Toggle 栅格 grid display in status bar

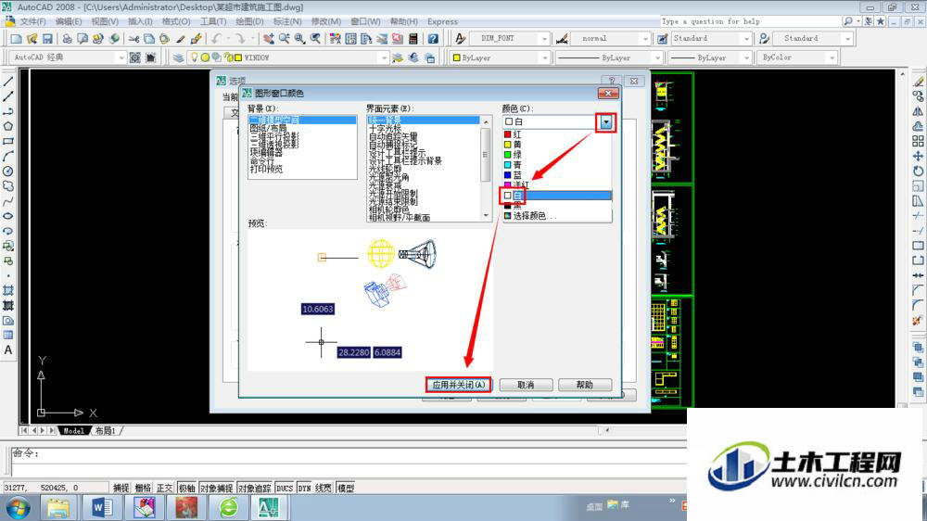coord(143,488)
